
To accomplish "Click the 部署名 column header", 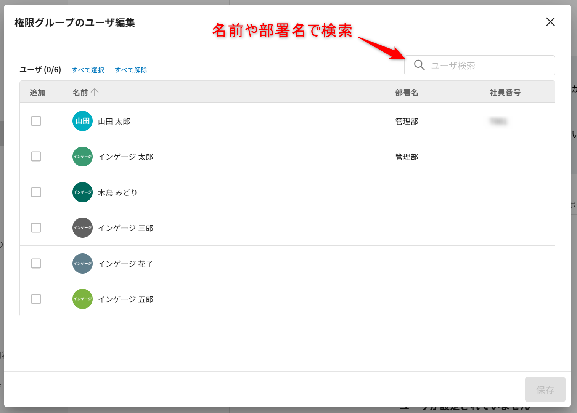I will point(407,93).
